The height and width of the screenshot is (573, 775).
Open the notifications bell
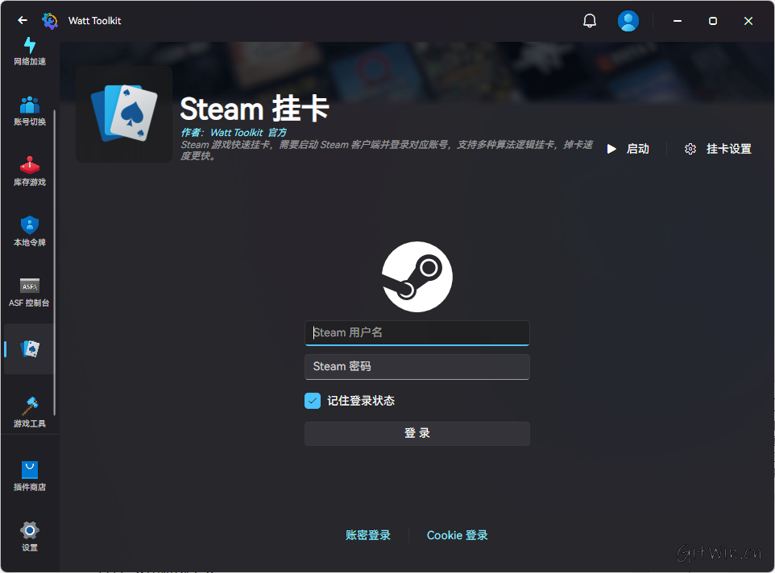pos(589,21)
